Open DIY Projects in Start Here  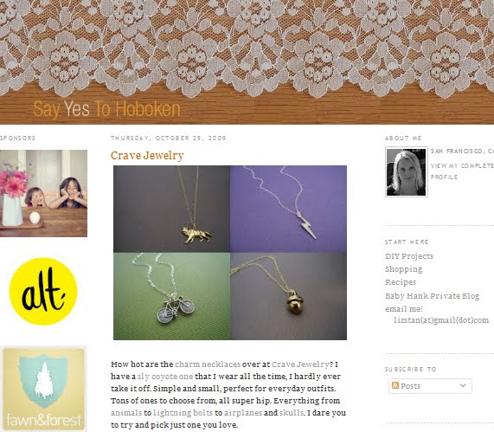pos(409,256)
